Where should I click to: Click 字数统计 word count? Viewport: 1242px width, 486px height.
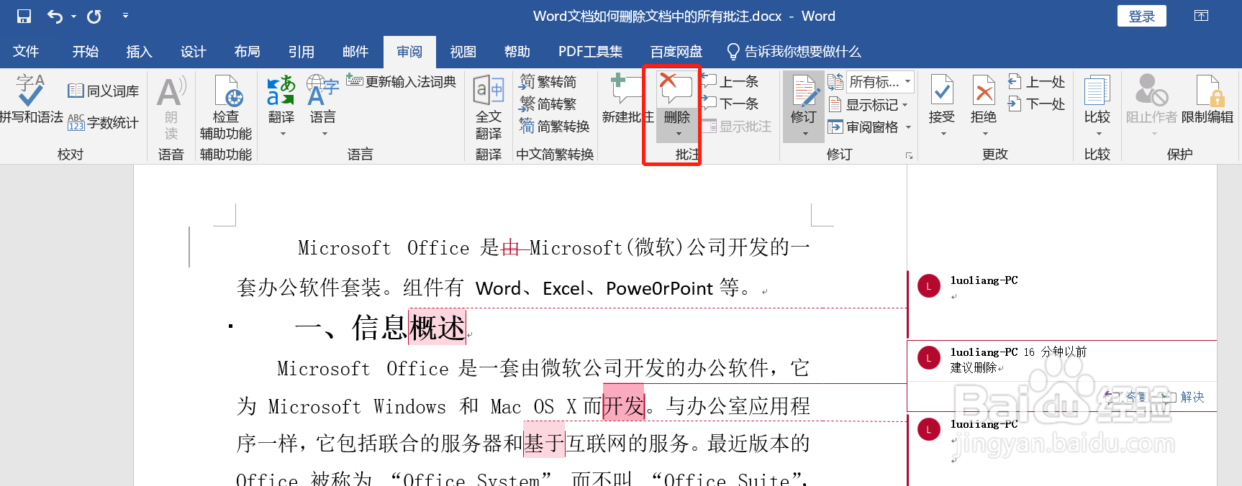103,123
